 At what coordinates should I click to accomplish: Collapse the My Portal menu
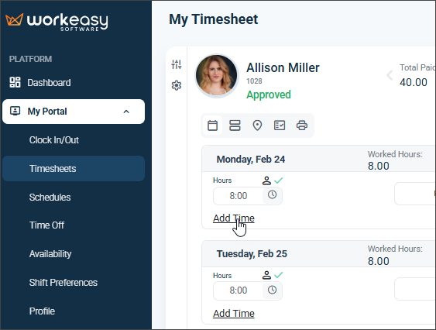[x=126, y=112]
